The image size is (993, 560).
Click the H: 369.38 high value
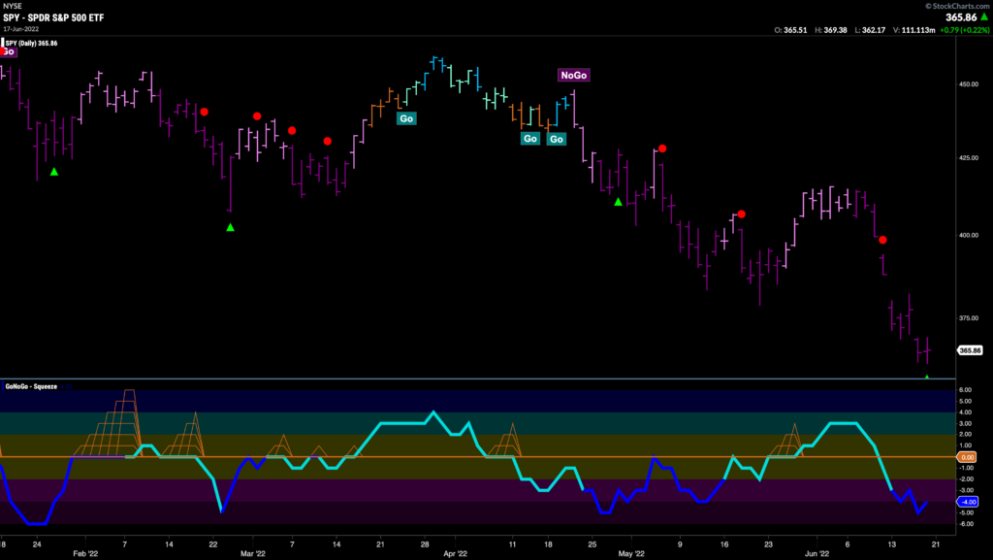tap(830, 30)
